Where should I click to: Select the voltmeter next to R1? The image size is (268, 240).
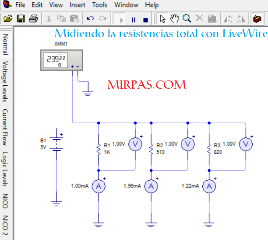tap(135, 144)
